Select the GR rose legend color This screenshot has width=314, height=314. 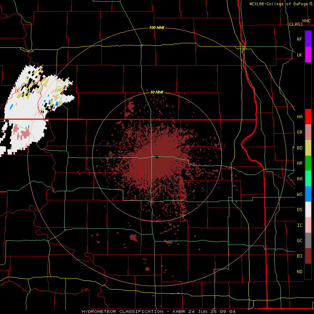click(x=308, y=132)
